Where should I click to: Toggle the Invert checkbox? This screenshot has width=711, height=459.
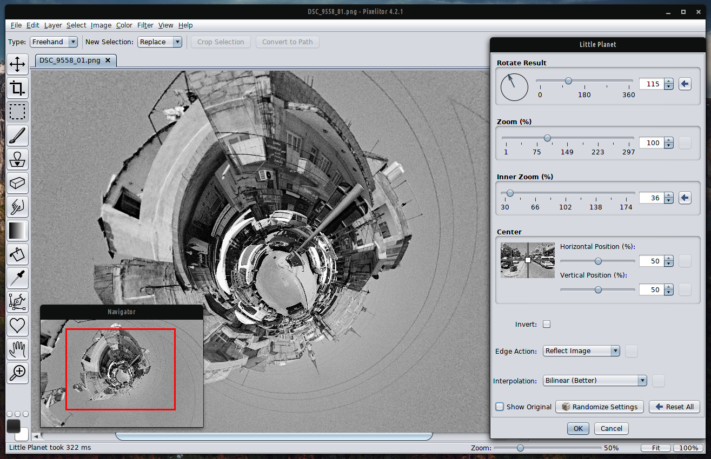[547, 325]
